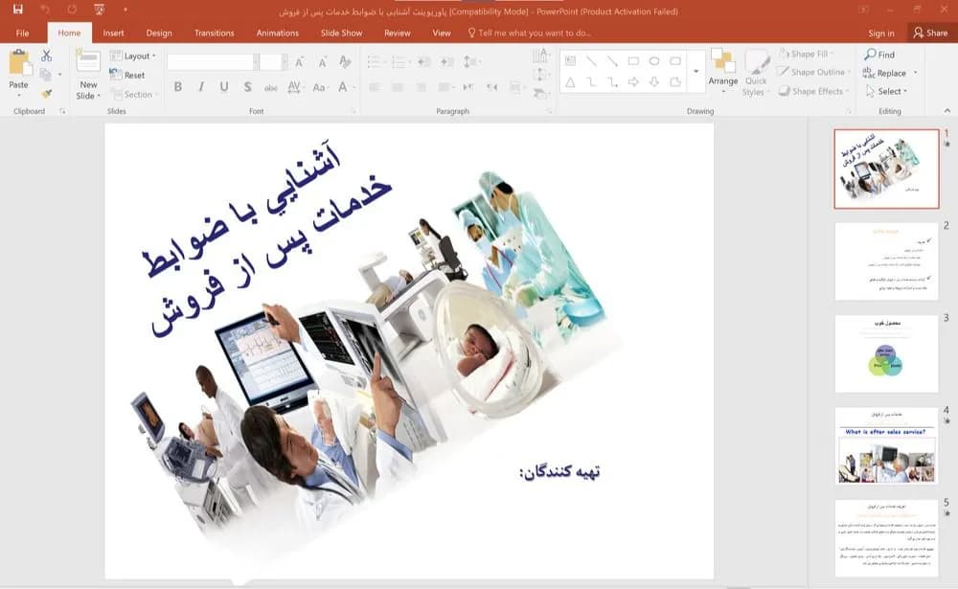Select slide 2 thumbnail
Viewport: 958px width, 589px height.
[886, 261]
